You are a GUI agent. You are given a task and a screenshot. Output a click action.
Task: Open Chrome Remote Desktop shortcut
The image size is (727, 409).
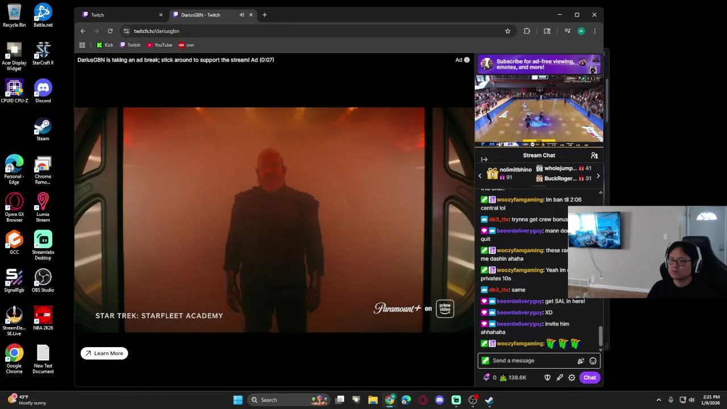pyautogui.click(x=43, y=170)
